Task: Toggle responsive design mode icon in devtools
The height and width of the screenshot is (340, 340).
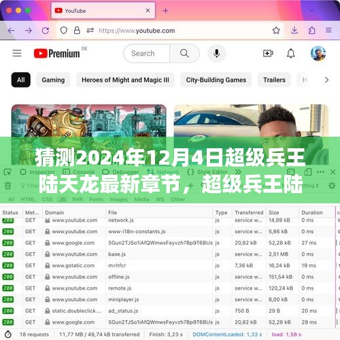Action: point(308,172)
